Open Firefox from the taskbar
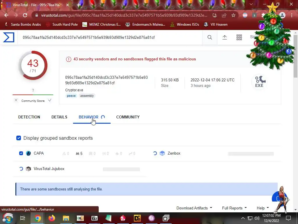Screen dimensions: 298x224 (52, 218)
